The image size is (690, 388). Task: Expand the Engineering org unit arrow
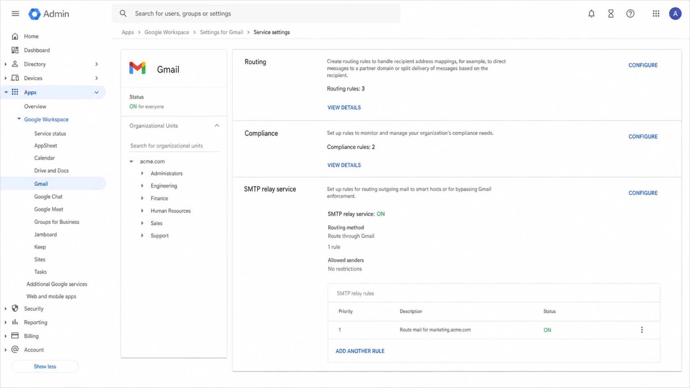pos(142,186)
